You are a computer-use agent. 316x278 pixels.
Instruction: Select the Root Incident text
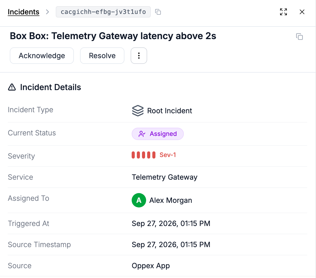(x=170, y=111)
